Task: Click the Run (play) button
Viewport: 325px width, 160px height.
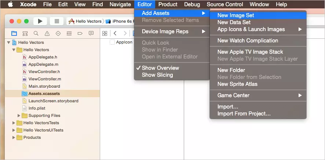Action: point(40,21)
